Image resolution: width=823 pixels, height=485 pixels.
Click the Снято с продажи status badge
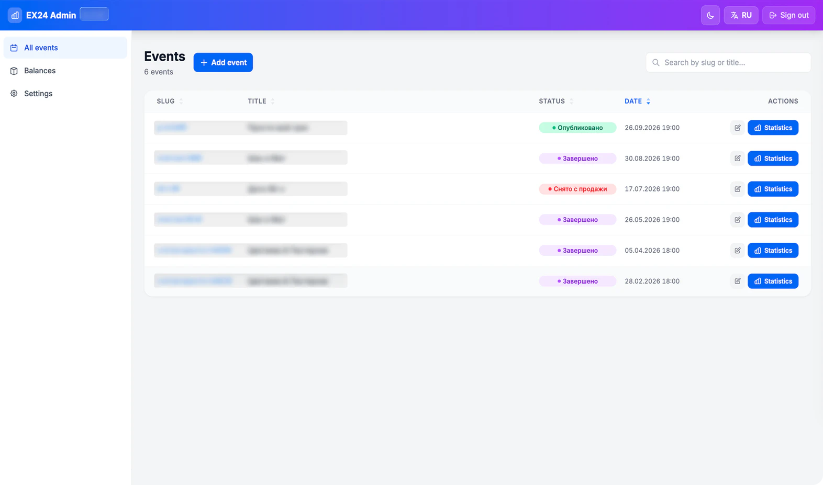pyautogui.click(x=577, y=189)
